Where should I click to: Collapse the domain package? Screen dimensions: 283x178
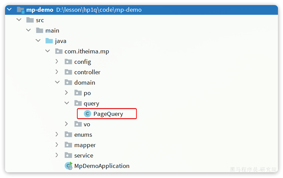(x=57, y=82)
